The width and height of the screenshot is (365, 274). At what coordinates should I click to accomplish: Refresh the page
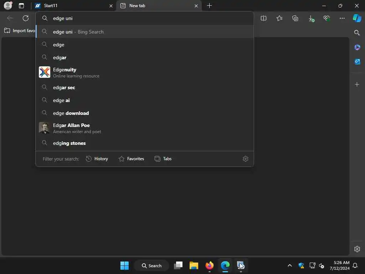coord(26,18)
